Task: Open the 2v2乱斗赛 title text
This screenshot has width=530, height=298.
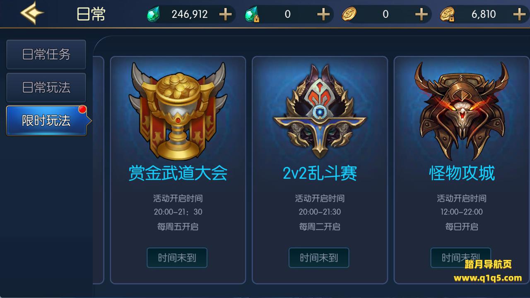Action: point(320,173)
